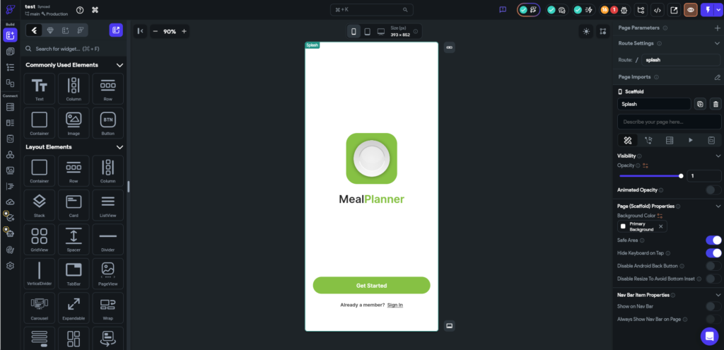Image resolution: width=724 pixels, height=350 pixels.
Task: Pick the Stack layout widget
Action: coord(40,204)
